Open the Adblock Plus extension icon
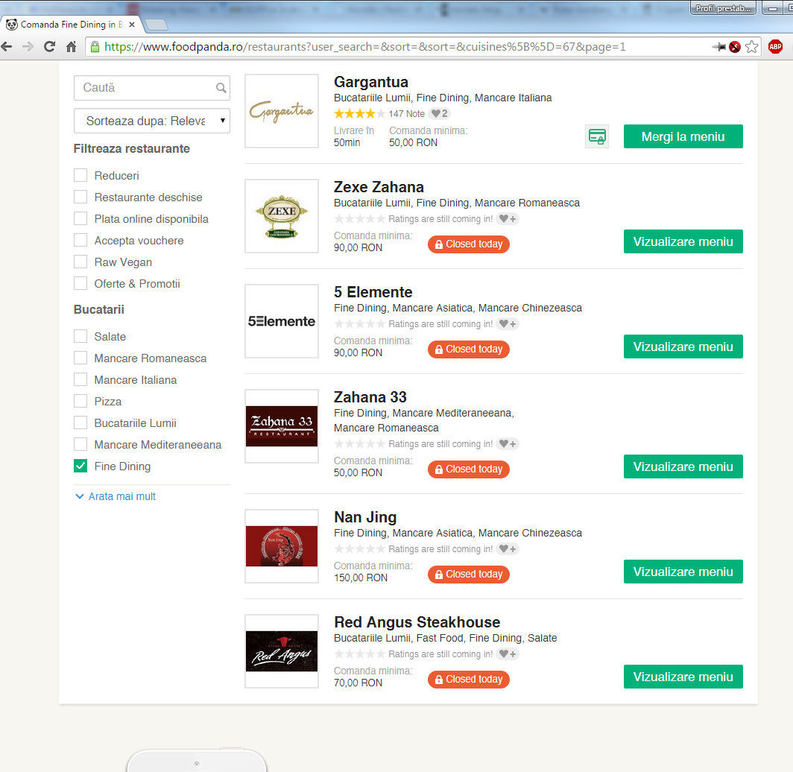Viewport: 793px width, 772px height. coord(775,47)
